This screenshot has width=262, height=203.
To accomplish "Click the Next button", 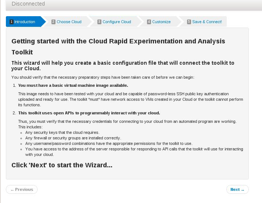I will pyautogui.click(x=237, y=189).
